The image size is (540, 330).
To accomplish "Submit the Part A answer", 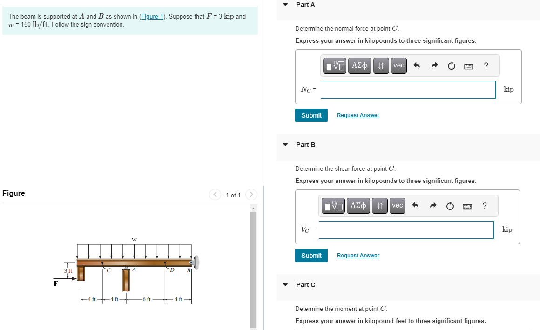I will (311, 115).
